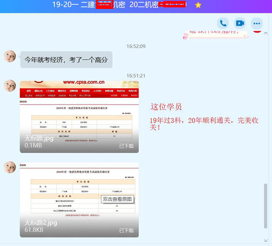Open sender avatar beside the 今年就考经济 message
The image size is (272, 246).
[10, 56]
